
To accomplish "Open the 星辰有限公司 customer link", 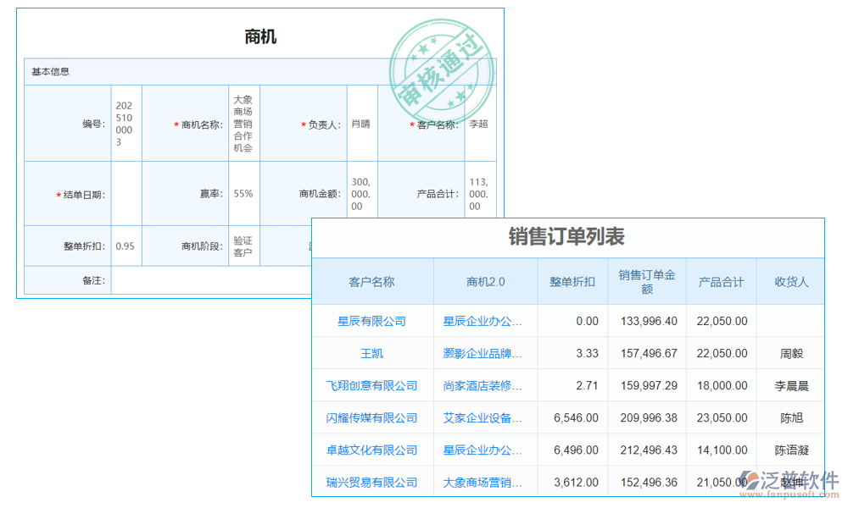I will [x=371, y=321].
